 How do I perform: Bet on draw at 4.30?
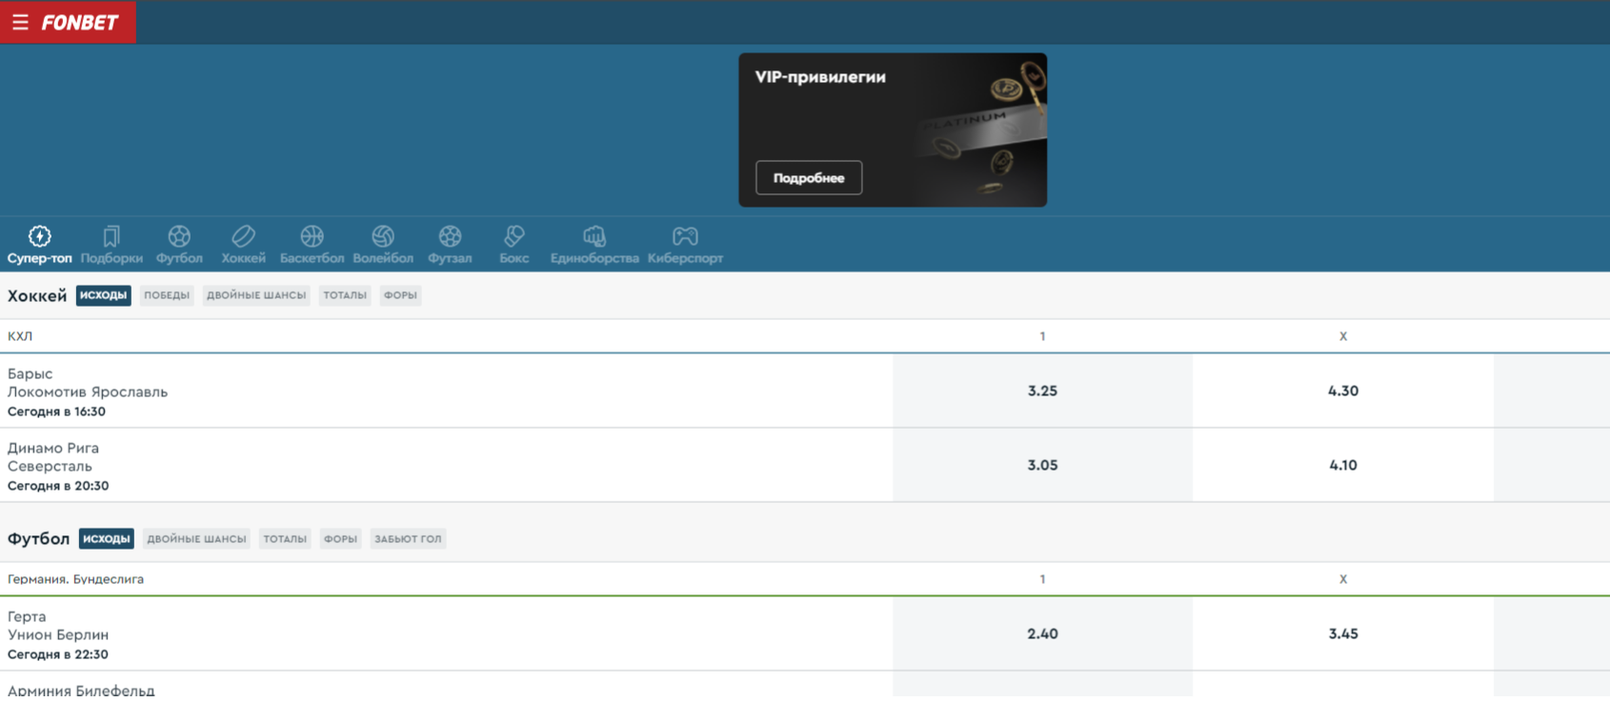click(1343, 391)
